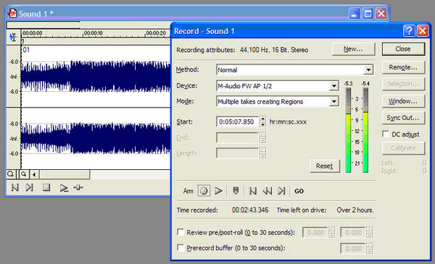Click the GO button in transport bar

(x=299, y=191)
